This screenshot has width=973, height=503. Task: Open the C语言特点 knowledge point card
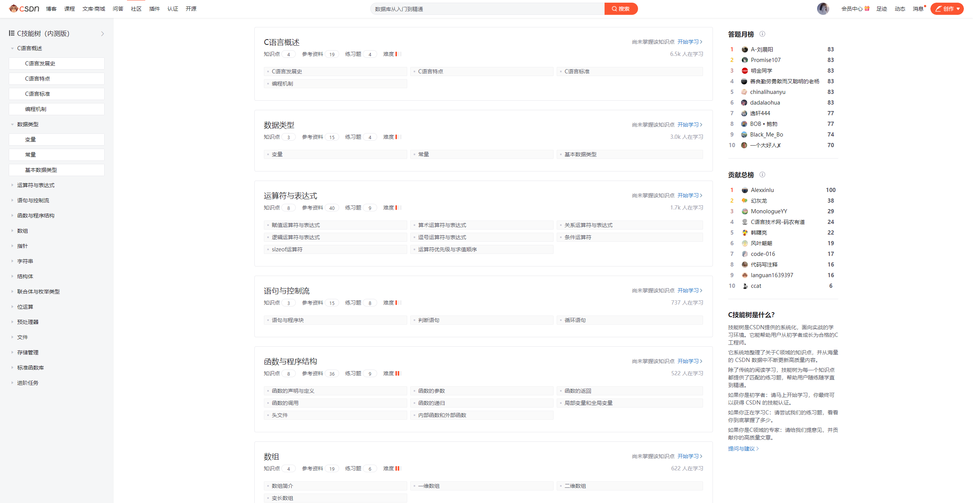[x=482, y=71]
